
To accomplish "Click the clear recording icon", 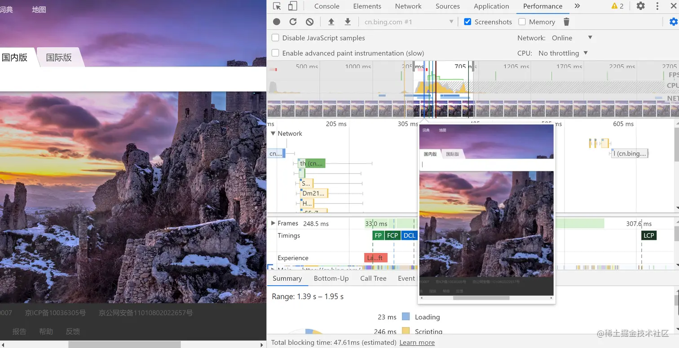I will 309,22.
